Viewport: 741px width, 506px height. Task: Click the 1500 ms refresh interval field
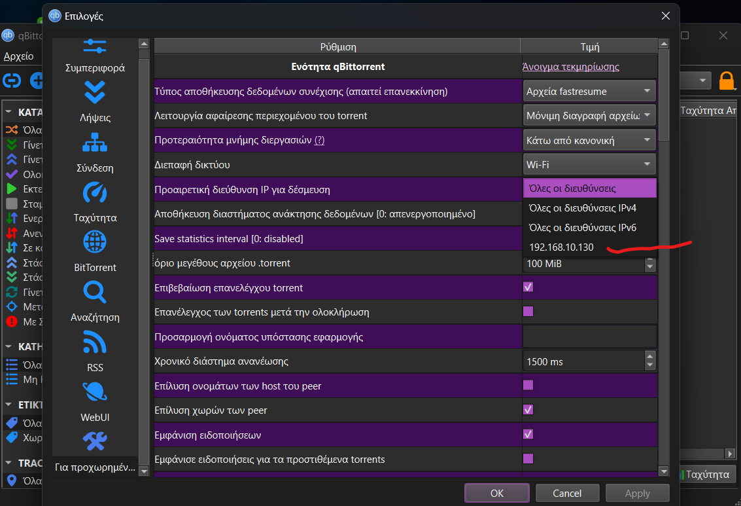tap(583, 361)
